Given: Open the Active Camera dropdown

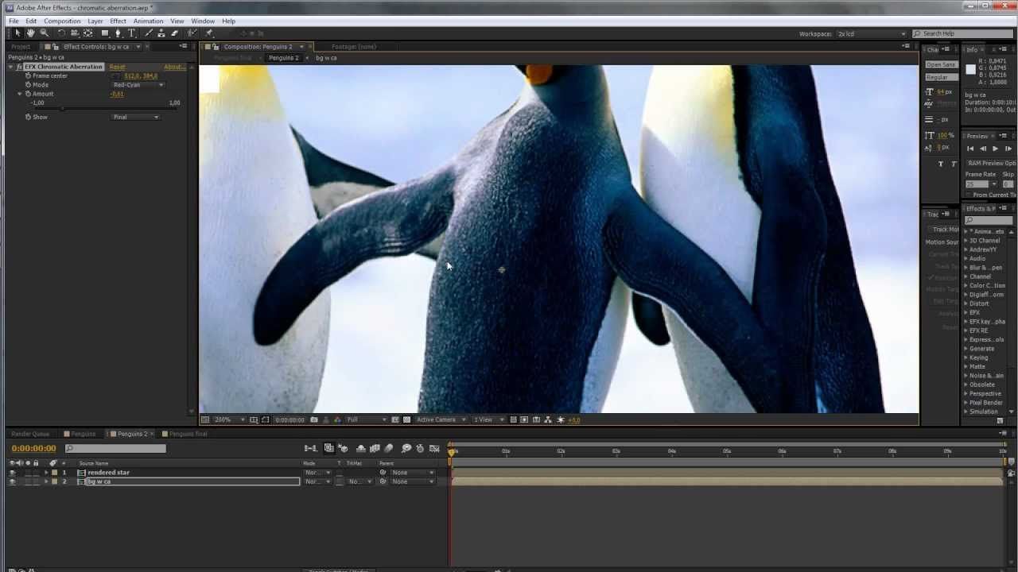Looking at the screenshot, I should coord(441,419).
